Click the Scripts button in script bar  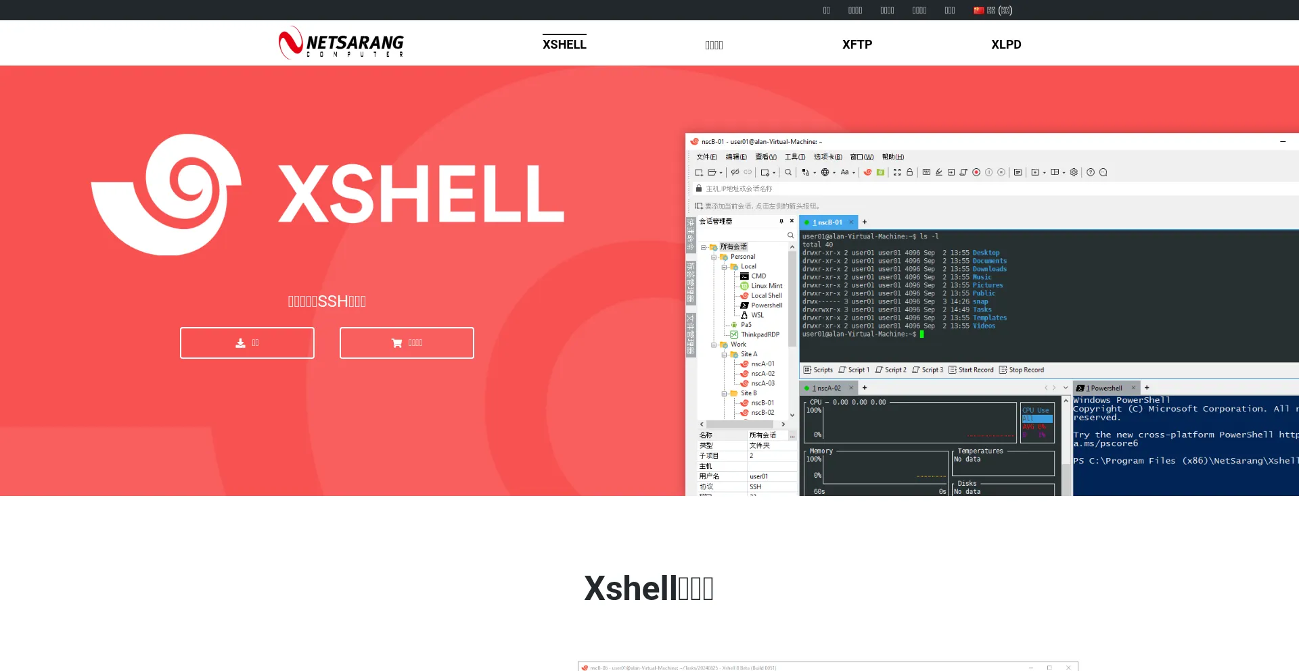[818, 370]
